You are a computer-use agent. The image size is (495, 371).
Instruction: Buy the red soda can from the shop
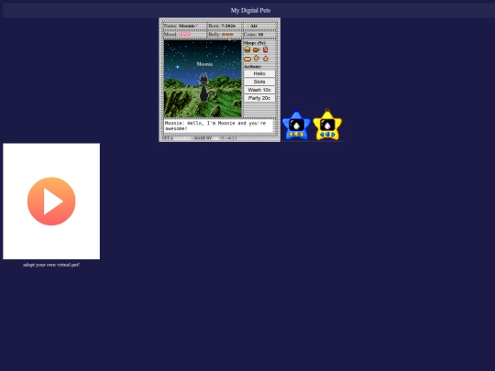tap(266, 49)
